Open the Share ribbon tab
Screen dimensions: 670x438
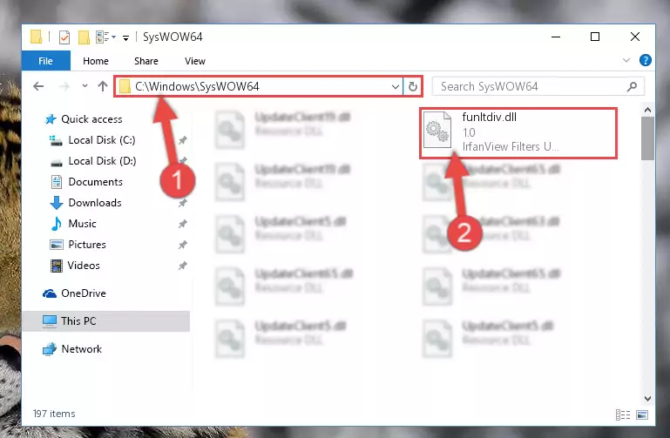pos(146,61)
